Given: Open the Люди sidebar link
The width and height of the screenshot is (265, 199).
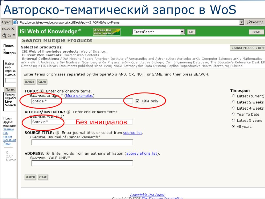Looking at the screenshot, I should click(x=7, y=144).
